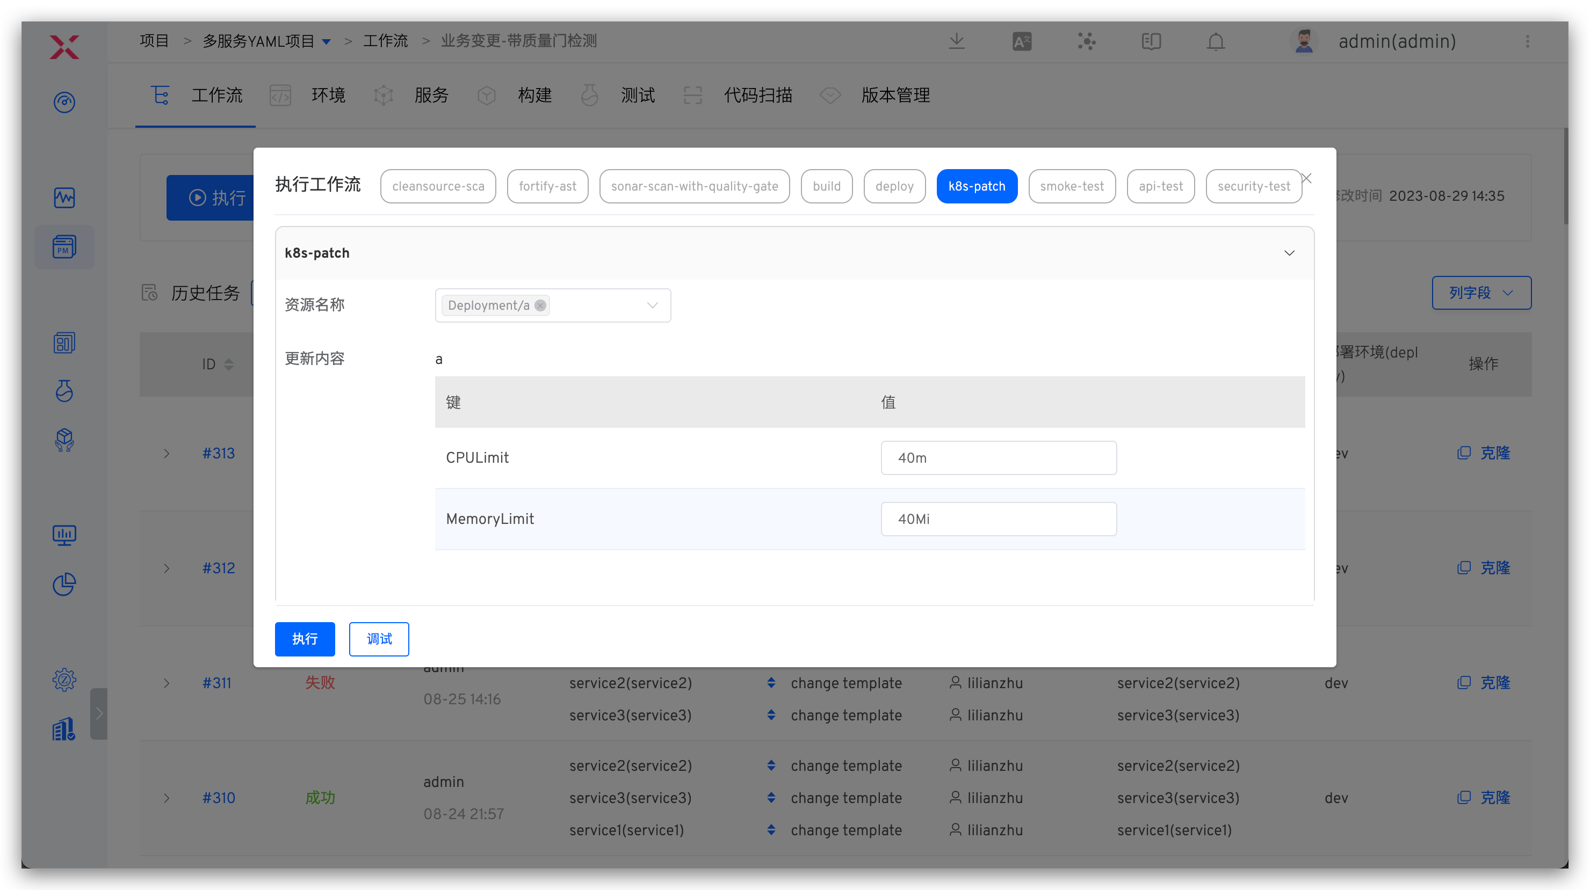Click the download icon in top bar
Screen dimensions: 1590x890
coord(956,42)
